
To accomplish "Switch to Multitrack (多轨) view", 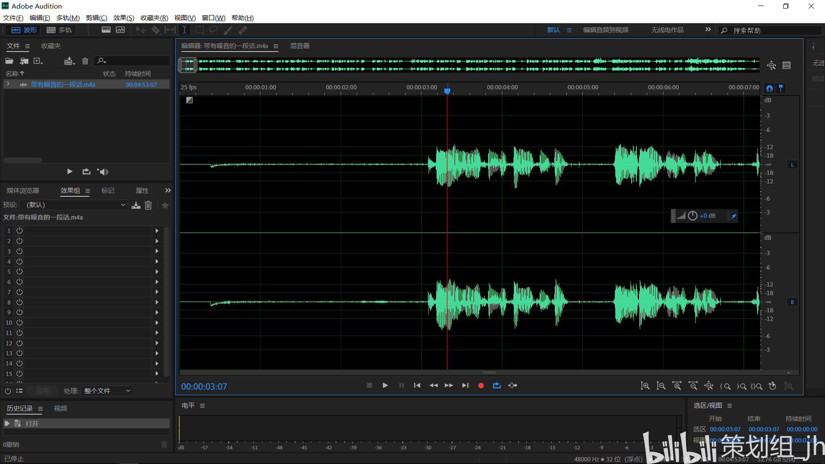I will pyautogui.click(x=59, y=30).
